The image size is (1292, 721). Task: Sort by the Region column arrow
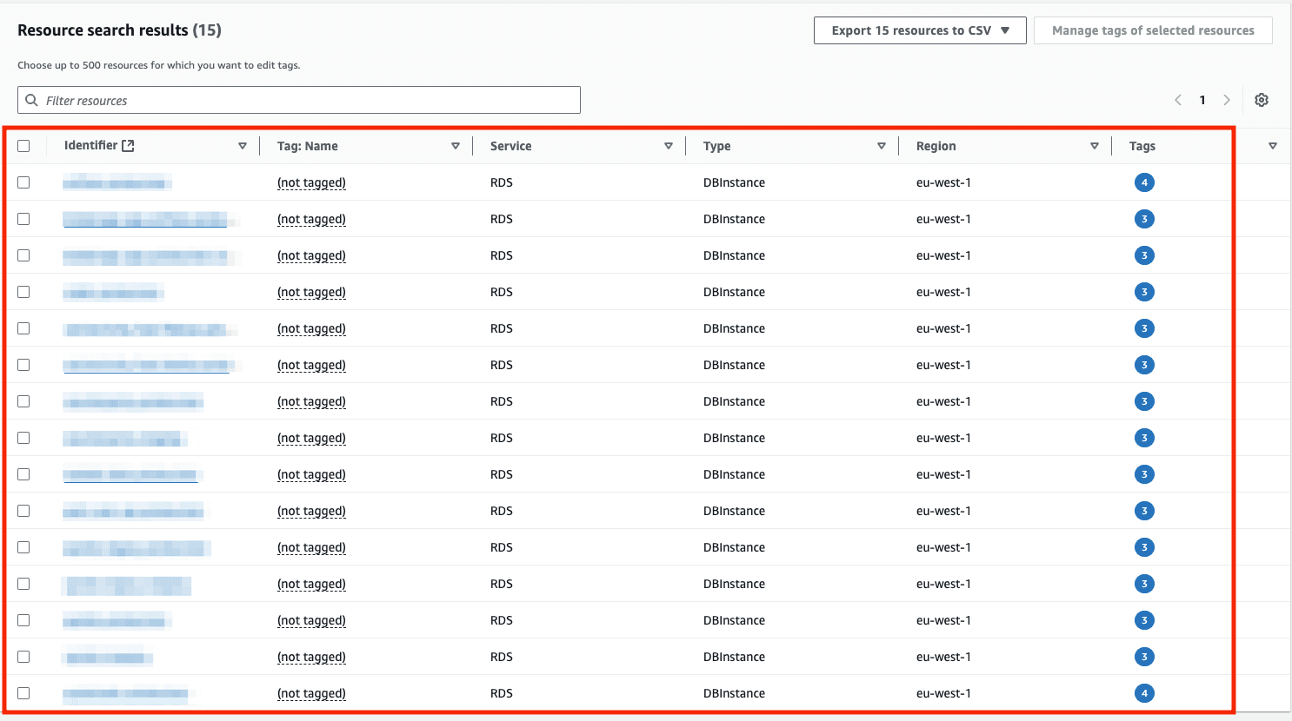coord(1094,146)
